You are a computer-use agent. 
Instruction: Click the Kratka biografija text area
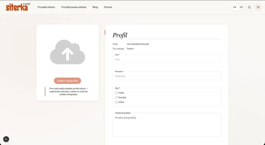click(167, 125)
